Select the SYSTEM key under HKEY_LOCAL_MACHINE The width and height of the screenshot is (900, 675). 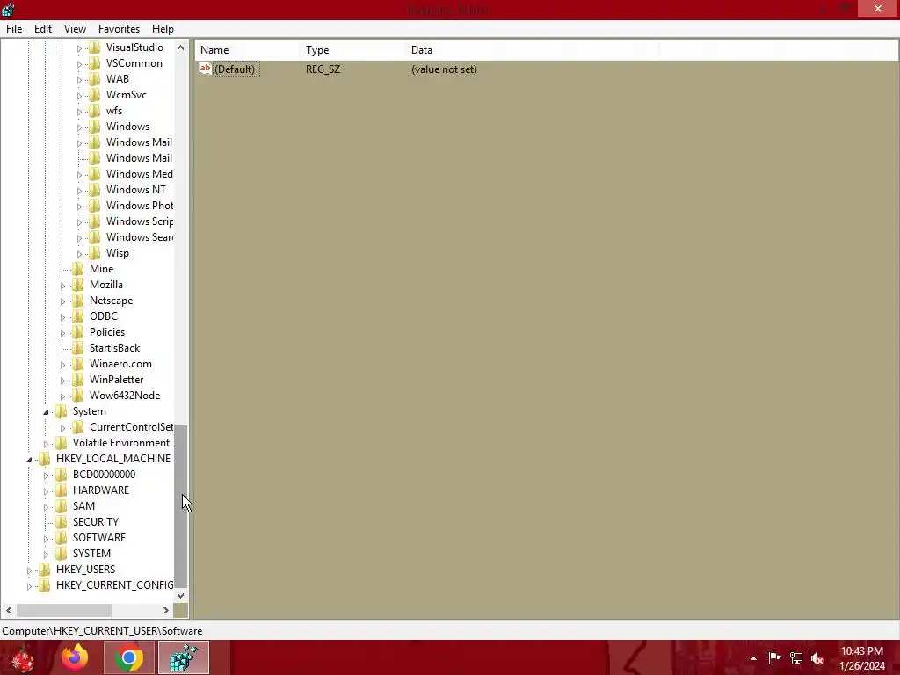[x=91, y=554]
